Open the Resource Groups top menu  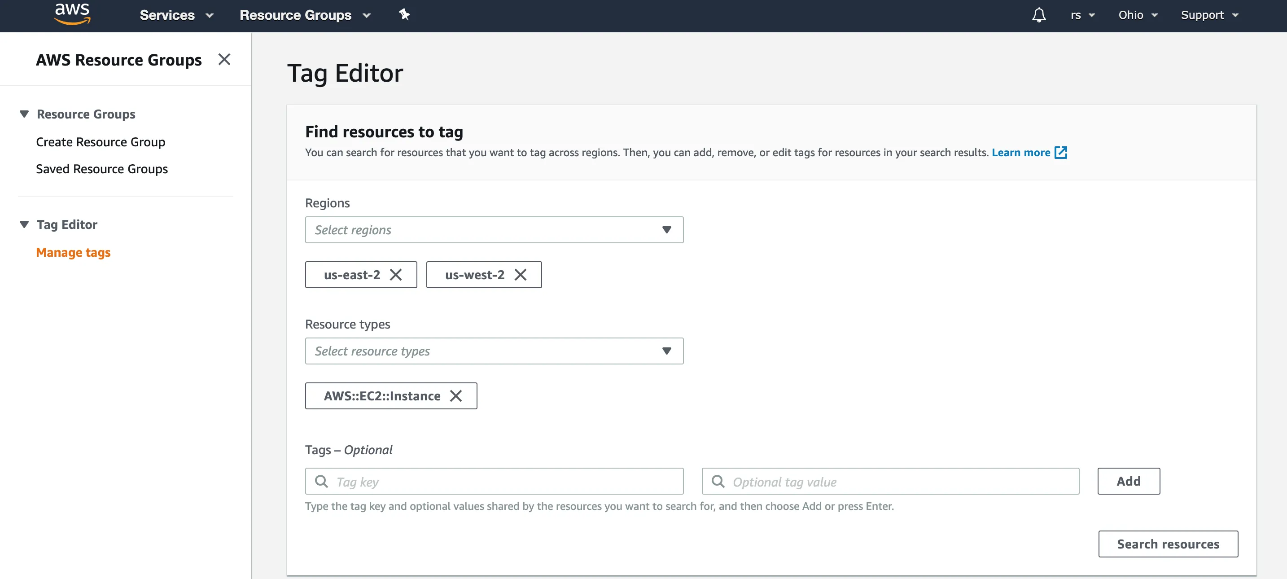point(305,15)
